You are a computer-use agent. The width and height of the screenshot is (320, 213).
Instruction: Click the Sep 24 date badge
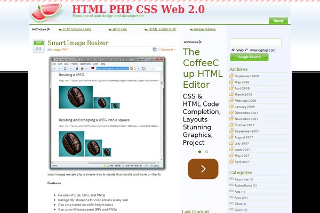tap(38, 46)
